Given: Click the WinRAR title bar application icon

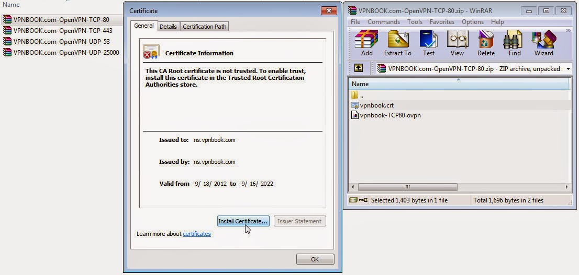Looking at the screenshot, I should click(x=352, y=10).
